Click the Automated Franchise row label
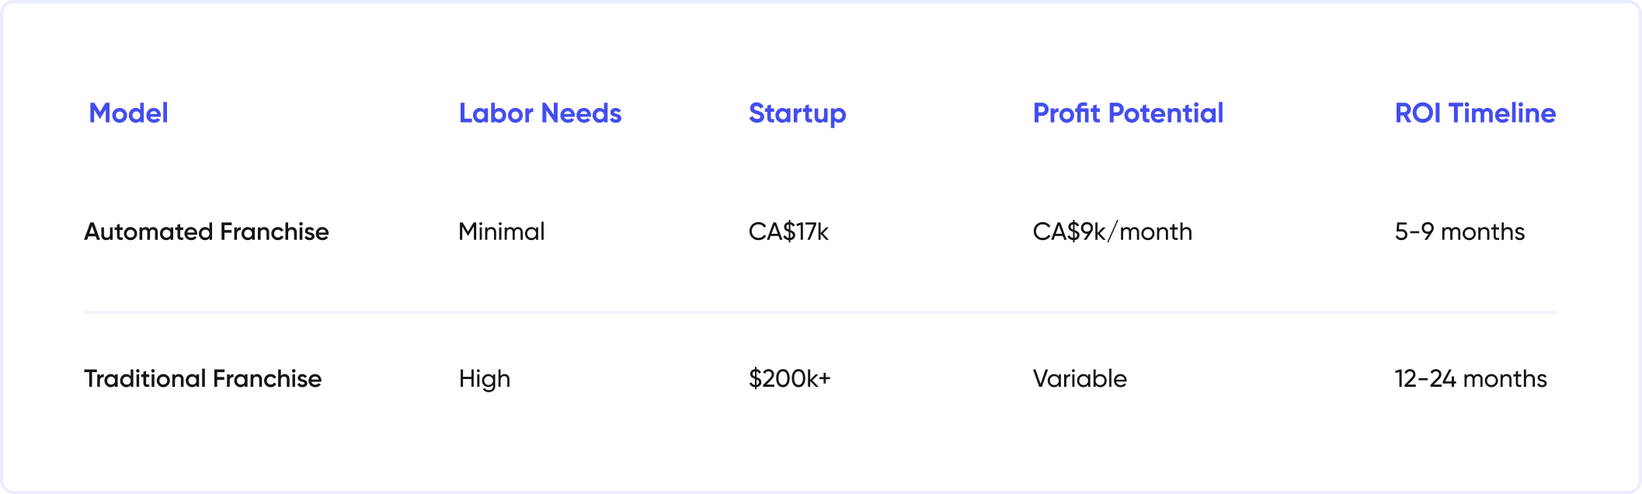The height and width of the screenshot is (494, 1642). point(207,231)
